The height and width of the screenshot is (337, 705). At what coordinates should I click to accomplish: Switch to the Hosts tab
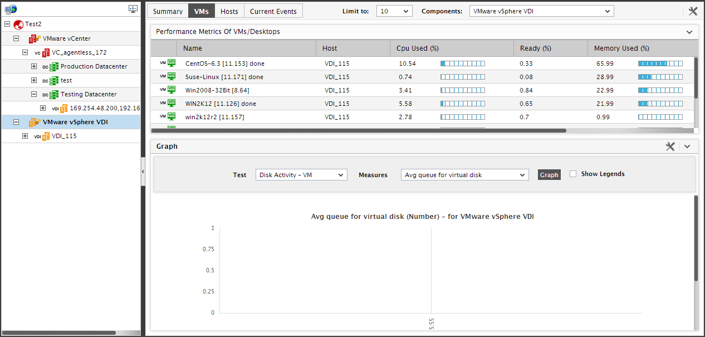click(229, 11)
